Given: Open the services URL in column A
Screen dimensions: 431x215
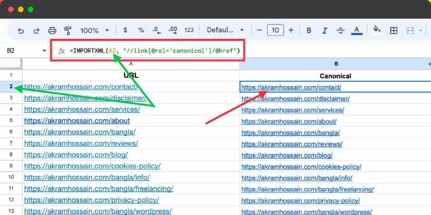Looking at the screenshot, I should coord(82,109).
